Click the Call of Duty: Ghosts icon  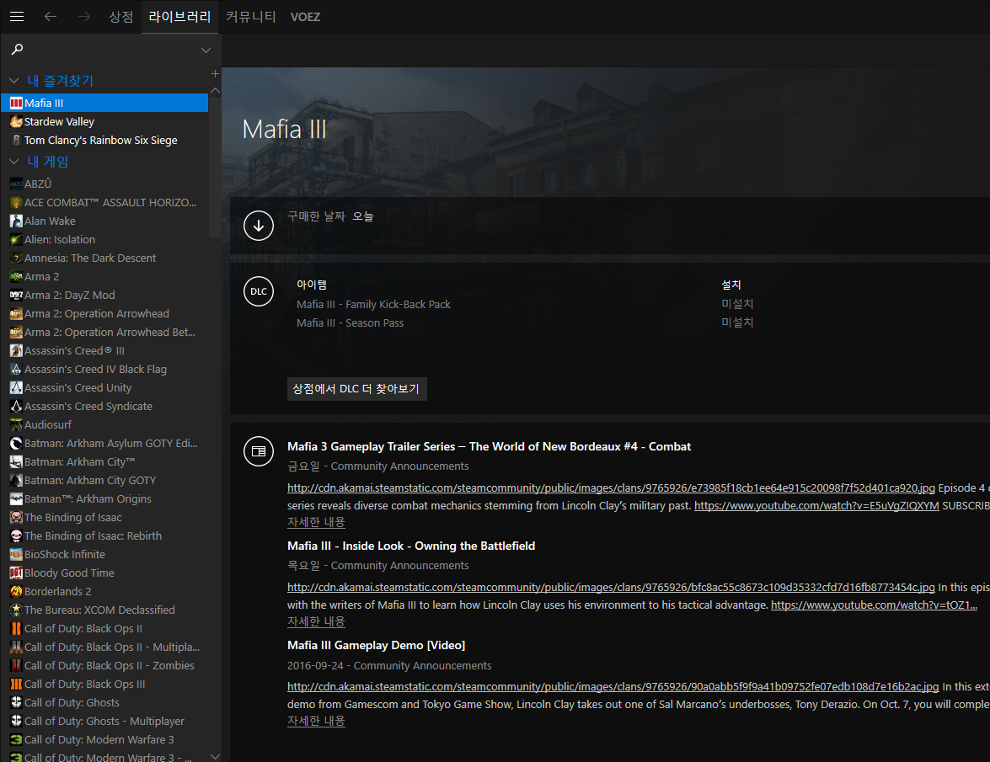[16, 703]
